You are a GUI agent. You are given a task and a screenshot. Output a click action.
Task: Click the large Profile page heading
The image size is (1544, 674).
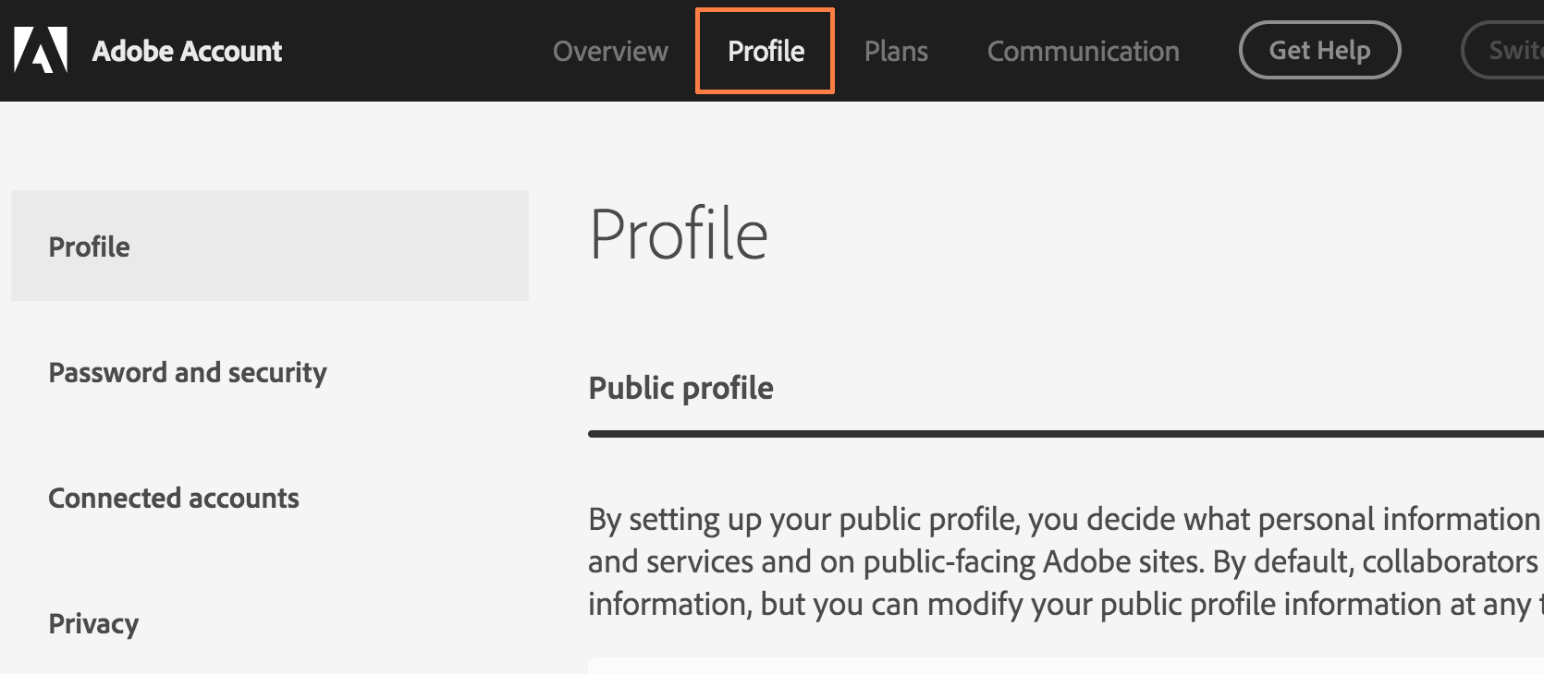tap(679, 235)
